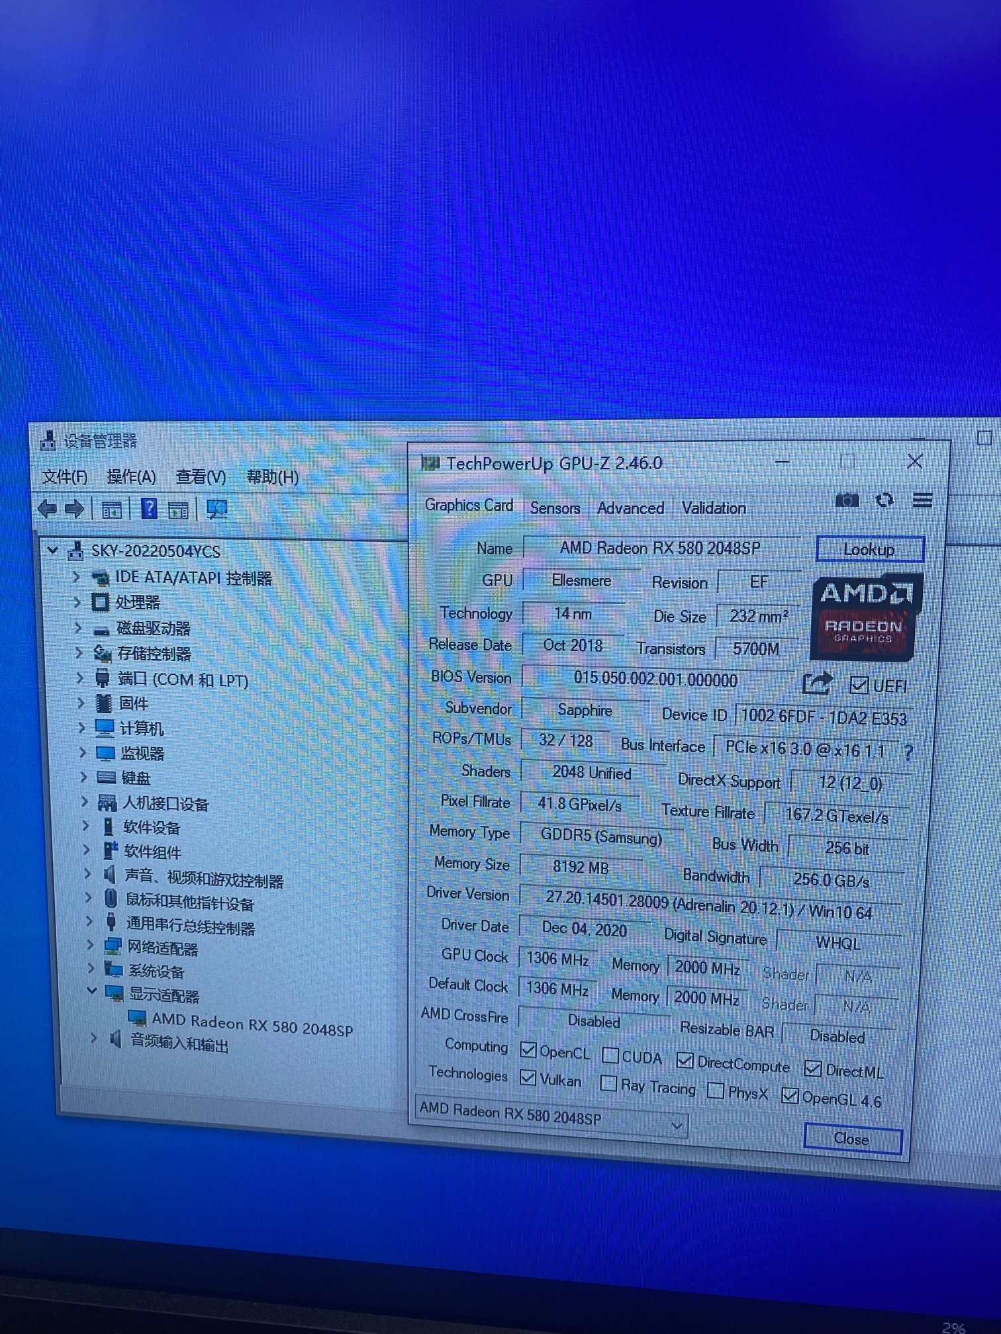Click the Driver Version value field
Image resolution: width=1001 pixels, height=1334 pixels.
710,905
